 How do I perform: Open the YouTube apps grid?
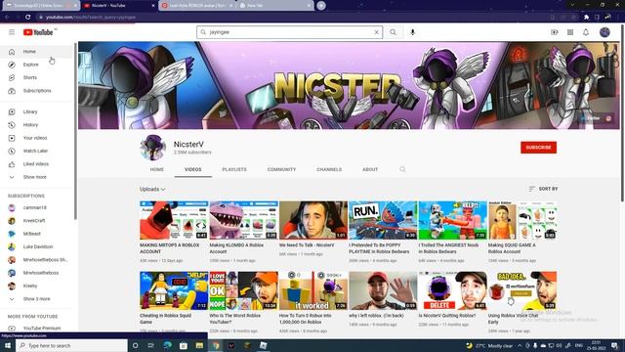[570, 32]
